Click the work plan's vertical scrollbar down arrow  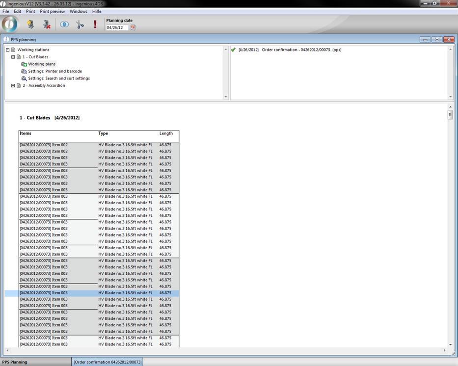point(450,344)
